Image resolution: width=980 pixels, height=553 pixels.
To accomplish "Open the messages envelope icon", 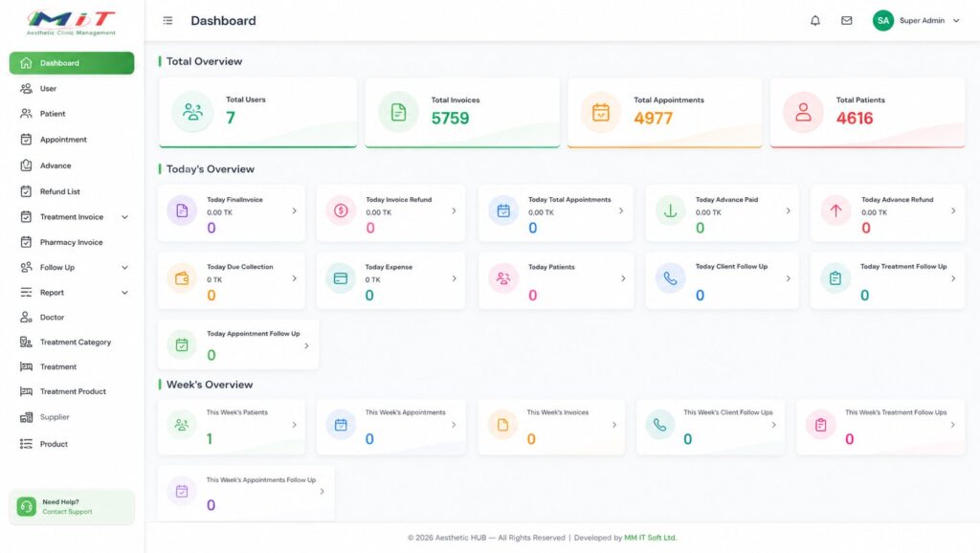I will 846,21.
